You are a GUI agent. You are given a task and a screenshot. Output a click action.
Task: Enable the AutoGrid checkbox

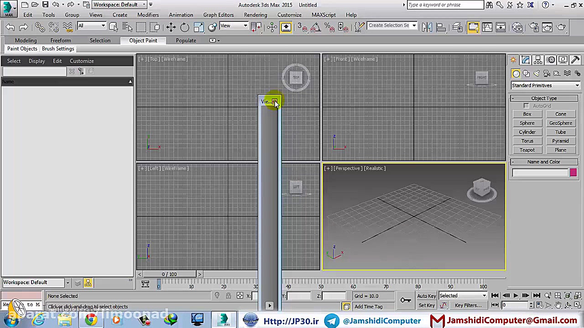click(x=527, y=106)
